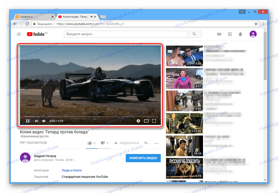The image size is (278, 193).
Task: Click the search magnifier icon
Action: 194,34
